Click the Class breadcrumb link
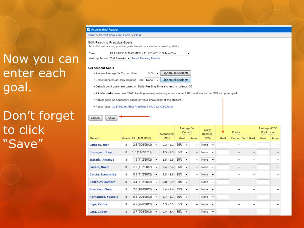 (x=137, y=35)
